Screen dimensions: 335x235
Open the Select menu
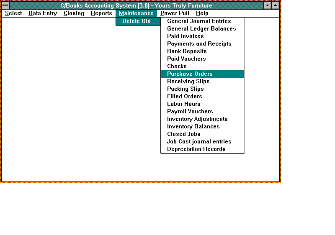point(13,13)
